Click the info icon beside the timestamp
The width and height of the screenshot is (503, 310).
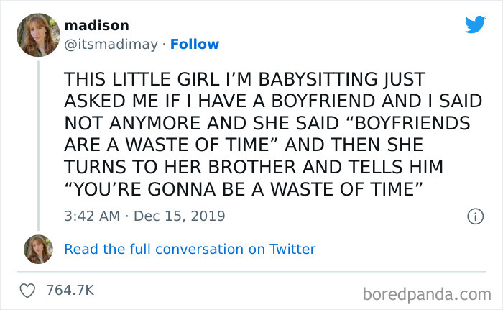[x=474, y=216]
